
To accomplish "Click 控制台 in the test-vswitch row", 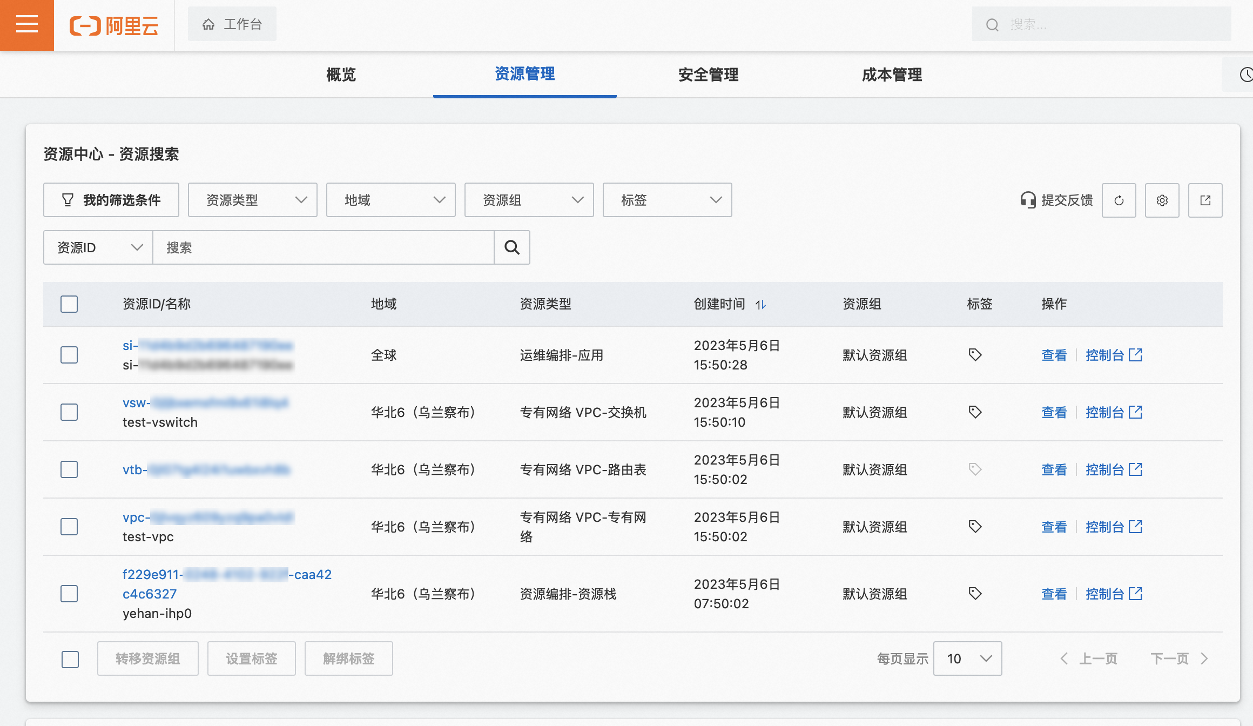I will coord(1104,412).
